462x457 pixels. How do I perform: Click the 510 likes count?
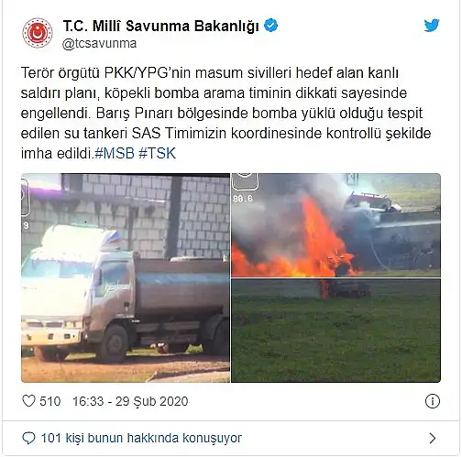coord(50,401)
